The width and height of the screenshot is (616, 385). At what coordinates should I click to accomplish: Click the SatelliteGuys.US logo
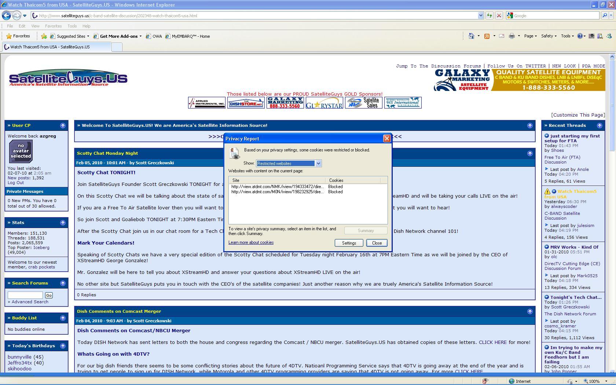pos(68,78)
